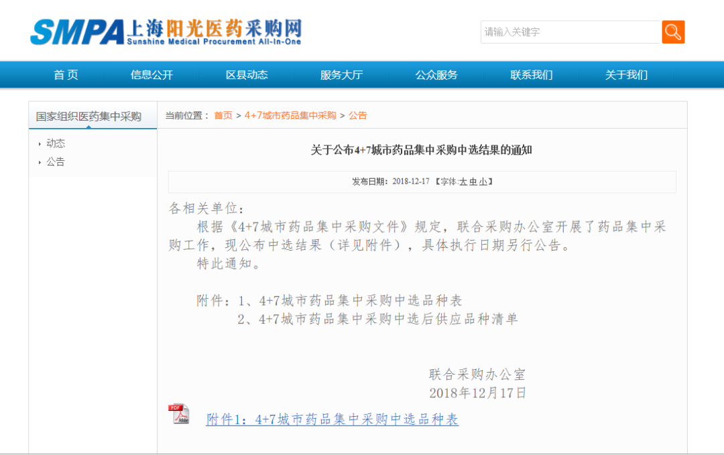Select 公告 in the sidebar
The width and height of the screenshot is (724, 455).
56,162
